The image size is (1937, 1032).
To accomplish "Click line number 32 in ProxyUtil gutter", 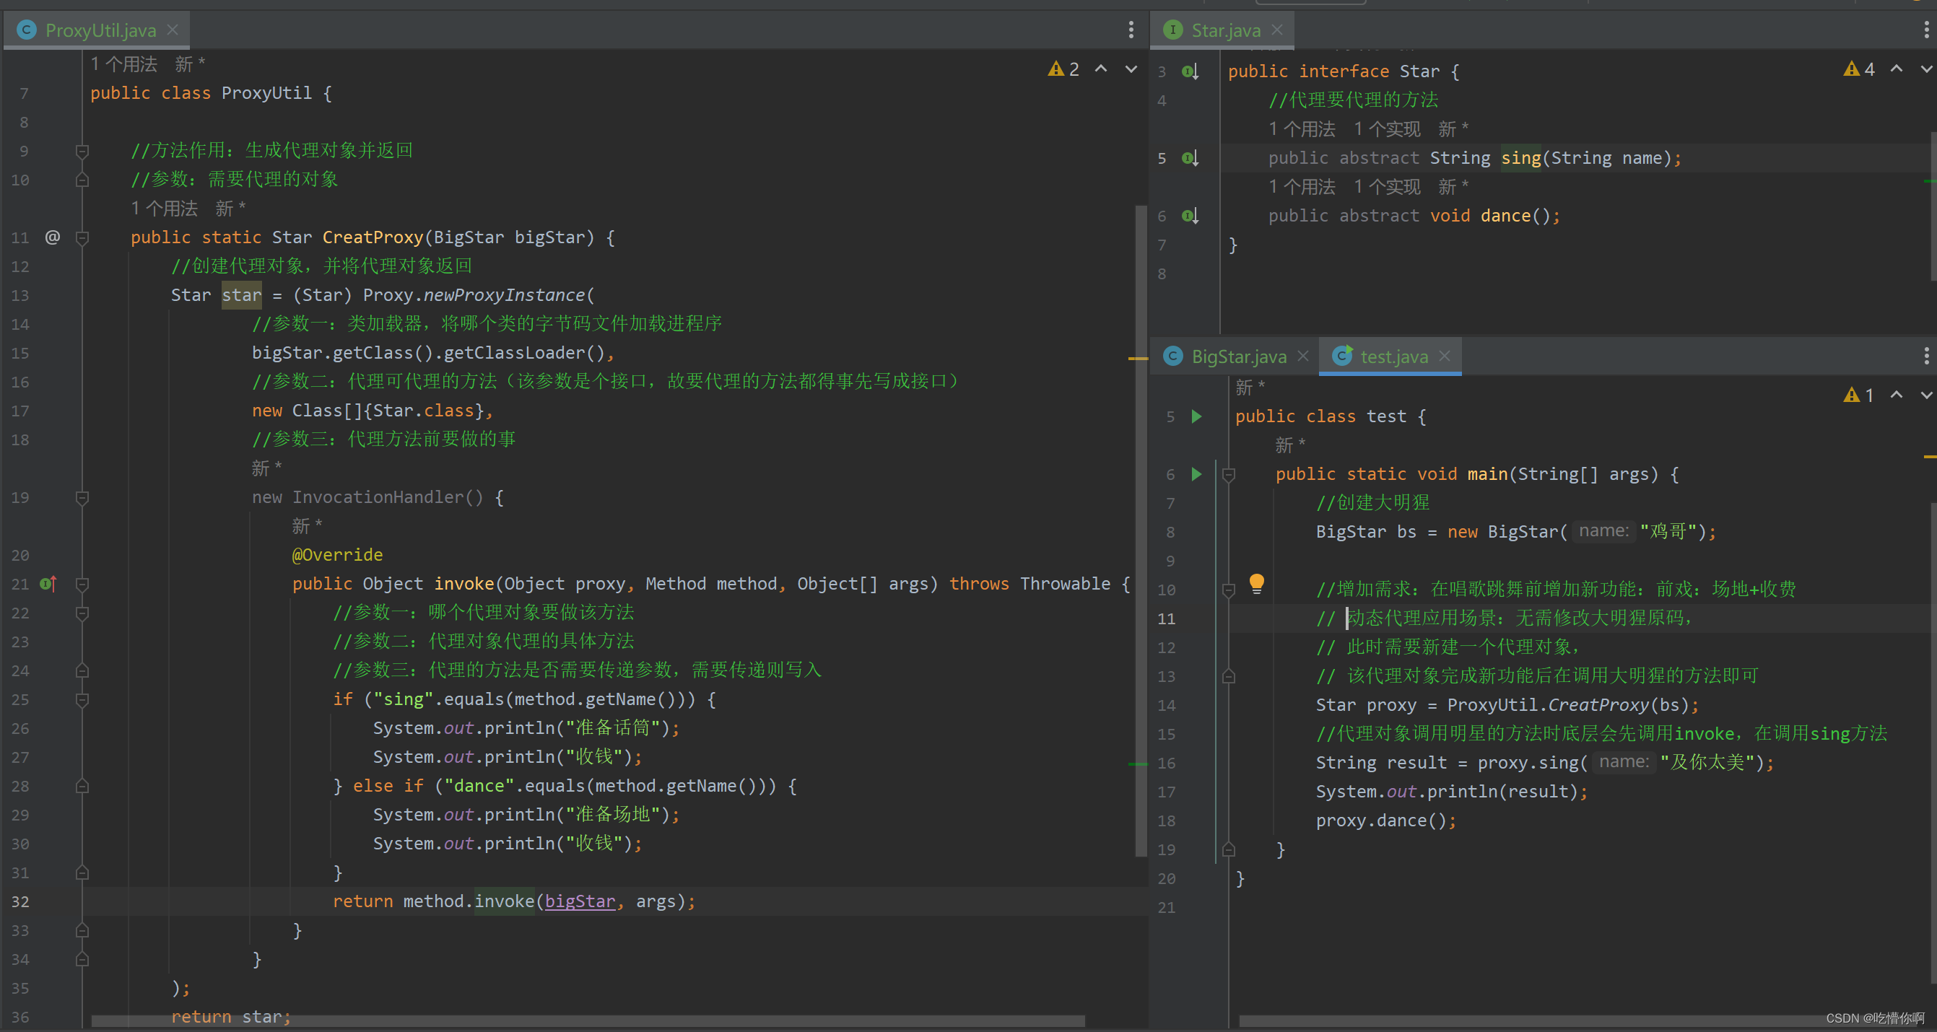I will pyautogui.click(x=20, y=901).
